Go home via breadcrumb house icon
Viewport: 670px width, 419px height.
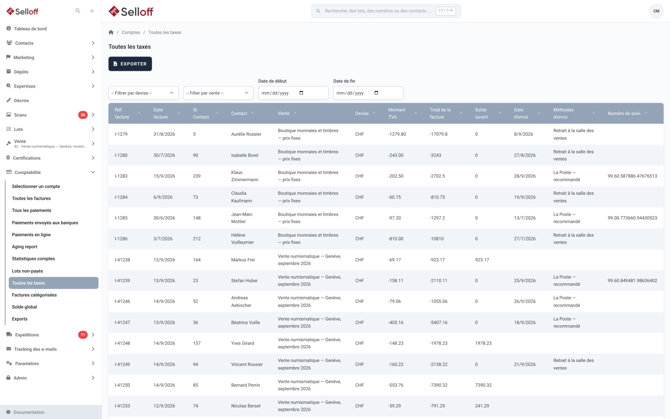pyautogui.click(x=111, y=32)
